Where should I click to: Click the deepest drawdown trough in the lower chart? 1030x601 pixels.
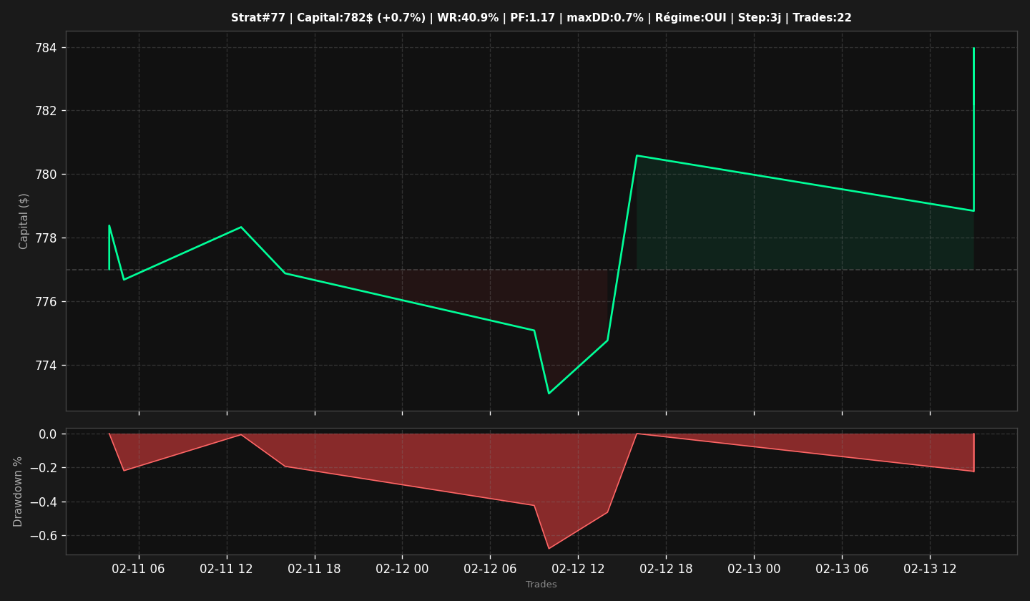click(549, 549)
